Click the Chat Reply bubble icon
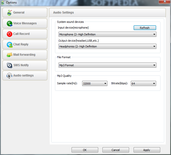Screen dimensions: 171x155 [x=10, y=45]
